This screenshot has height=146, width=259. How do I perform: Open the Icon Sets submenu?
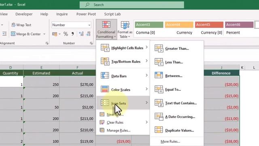click(123, 103)
